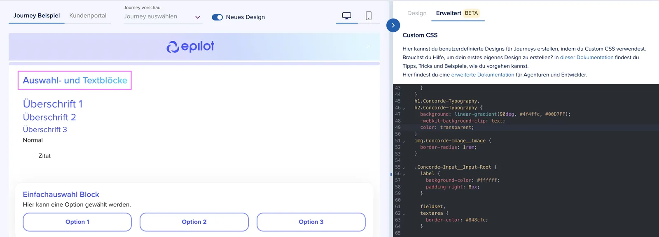The width and height of the screenshot is (659, 237).
Task: Click the Überschrift 2 text
Action: click(49, 117)
